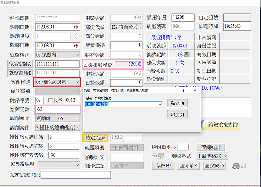Click the 藥師統計 button

(211, 147)
